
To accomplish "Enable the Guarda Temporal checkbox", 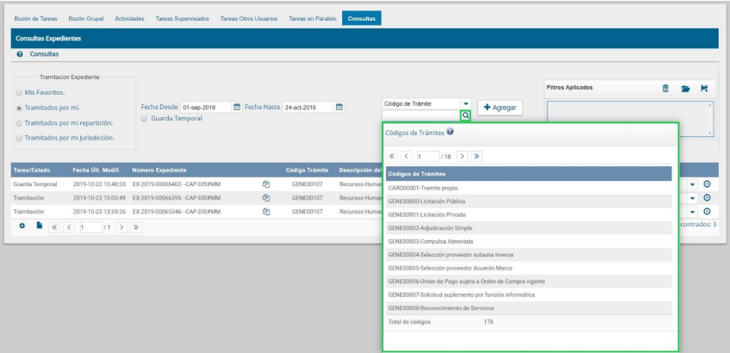I will [x=144, y=119].
